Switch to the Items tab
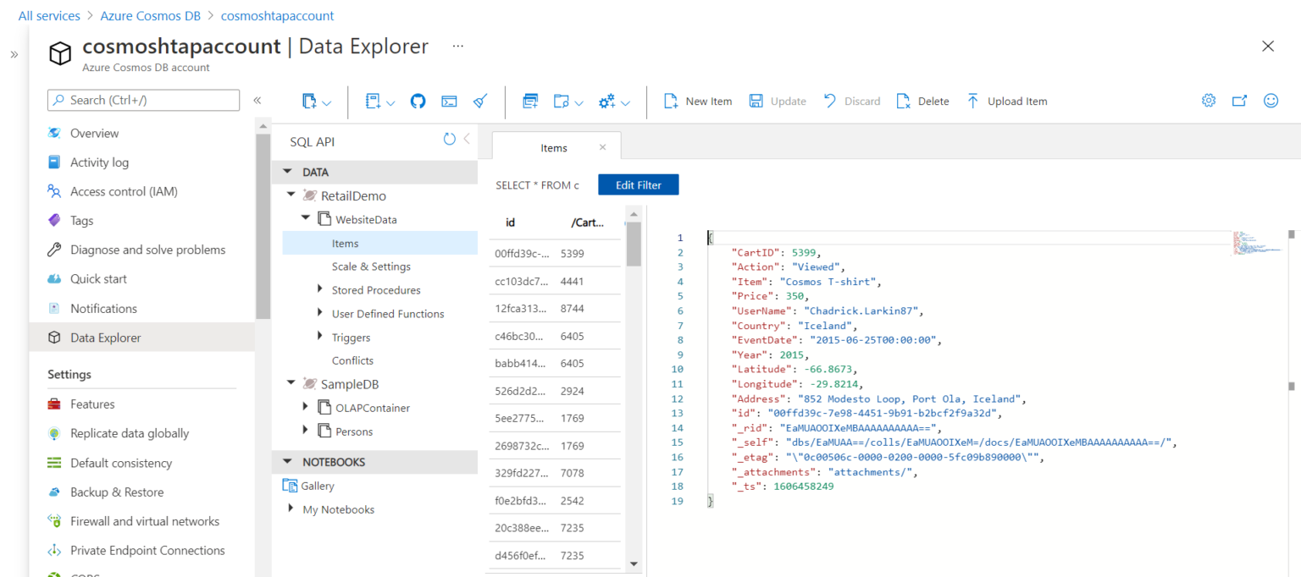Viewport: 1301px width, 577px height. [x=555, y=146]
